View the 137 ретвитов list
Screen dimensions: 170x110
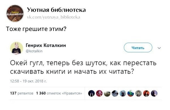click(x=22, y=93)
